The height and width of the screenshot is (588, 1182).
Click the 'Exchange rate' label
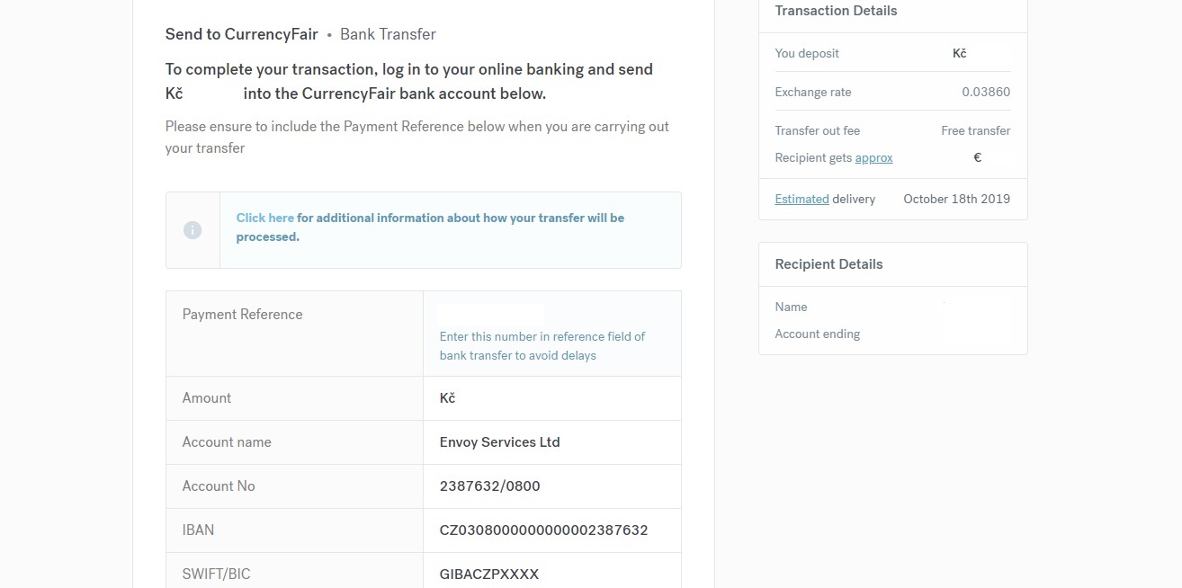pyautogui.click(x=812, y=92)
